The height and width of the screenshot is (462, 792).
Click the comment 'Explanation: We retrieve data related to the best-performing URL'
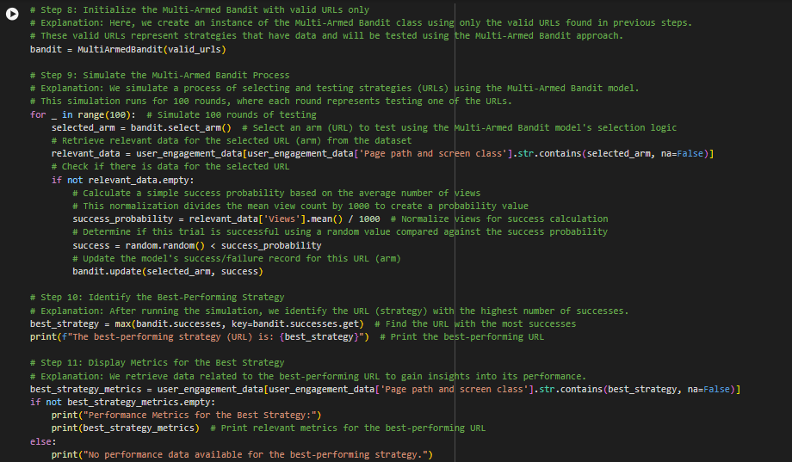[308, 376]
